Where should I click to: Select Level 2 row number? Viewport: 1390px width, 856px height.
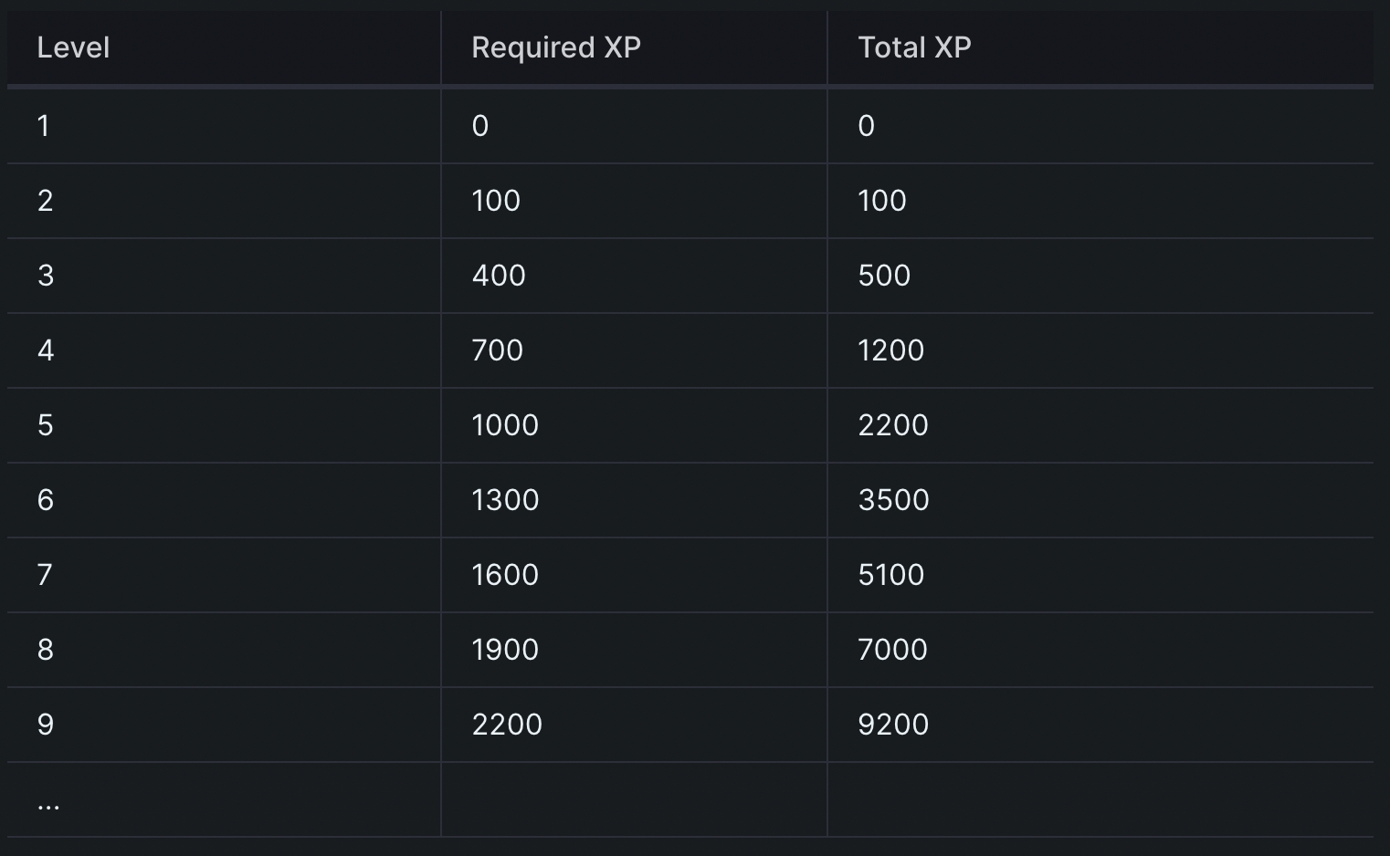45,201
